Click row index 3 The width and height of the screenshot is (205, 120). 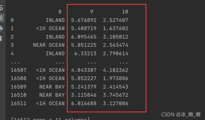tap(12, 45)
